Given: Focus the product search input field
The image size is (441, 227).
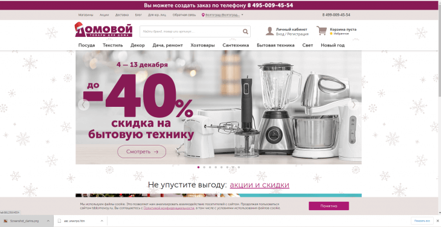Looking at the screenshot, I should (192, 31).
